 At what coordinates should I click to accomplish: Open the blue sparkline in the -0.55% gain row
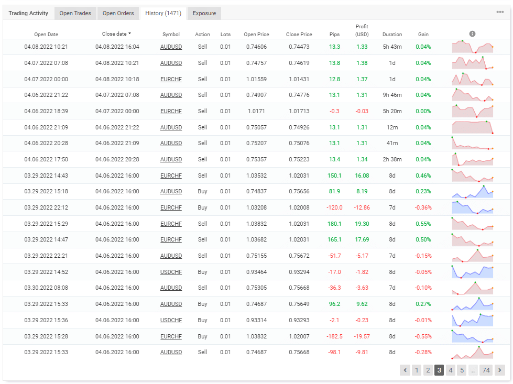(473, 336)
